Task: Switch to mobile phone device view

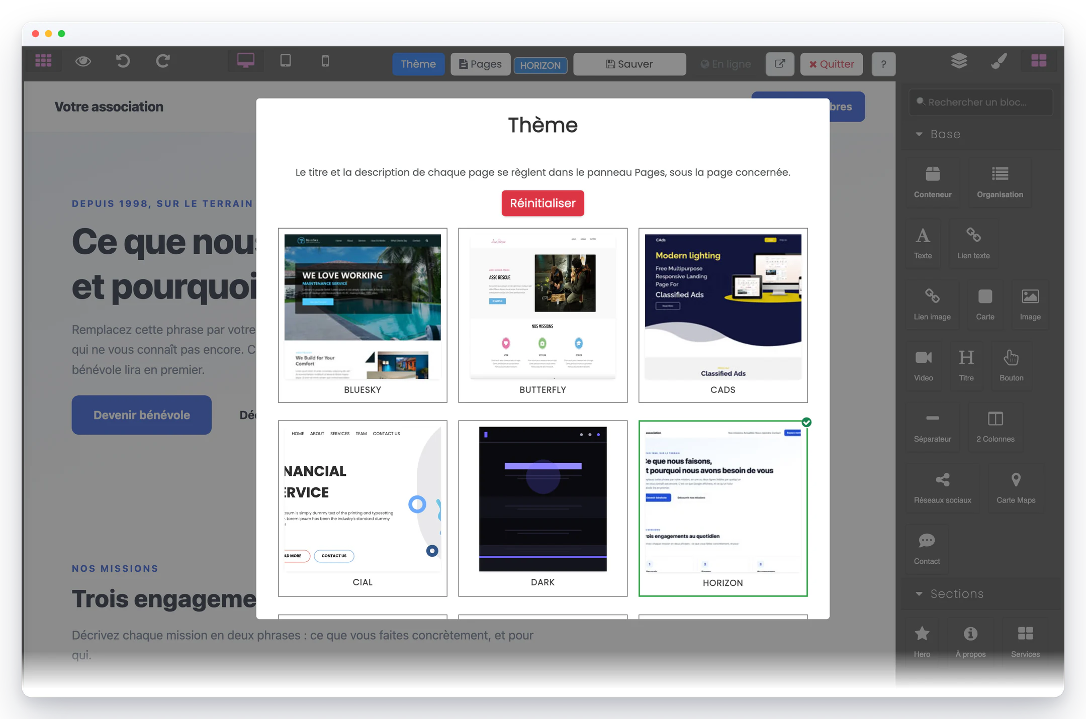Action: tap(325, 61)
